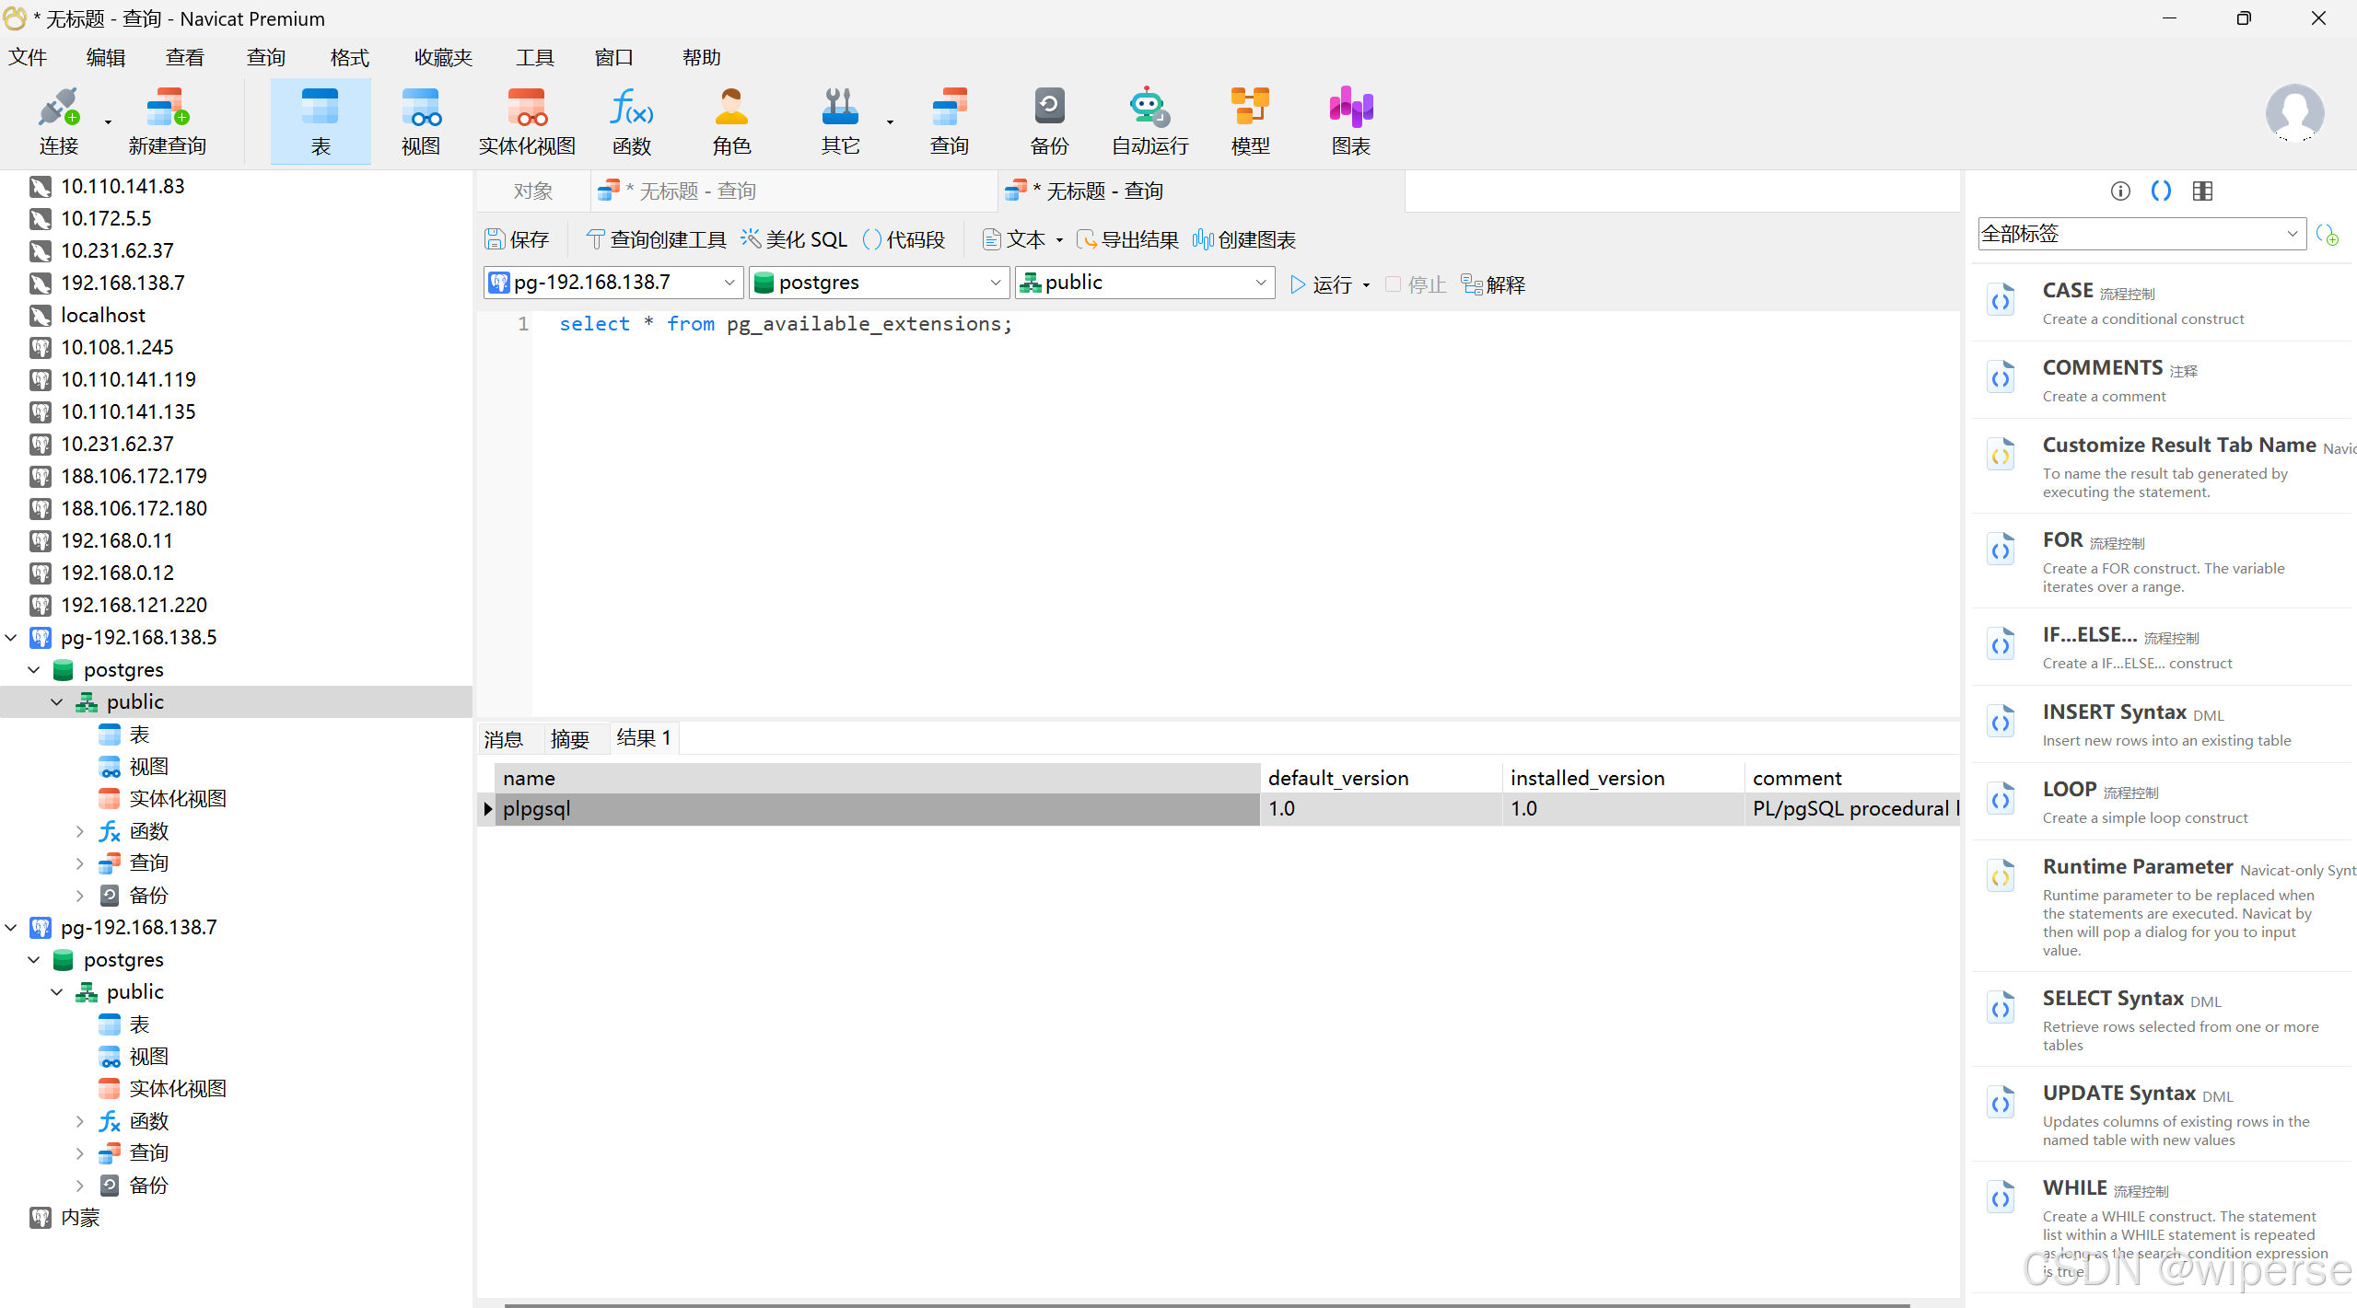This screenshot has width=2357, height=1308.
Task: Open the 模型 model designer
Action: point(1250,120)
